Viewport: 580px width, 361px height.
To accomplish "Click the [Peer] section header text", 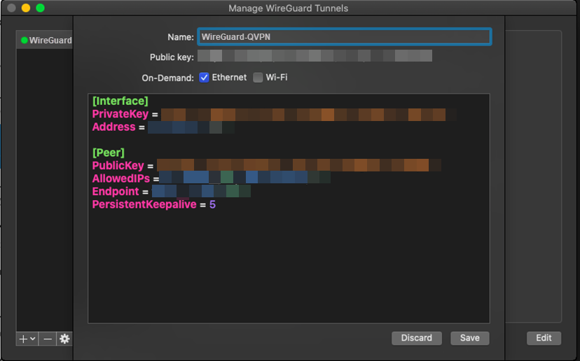I will 109,153.
